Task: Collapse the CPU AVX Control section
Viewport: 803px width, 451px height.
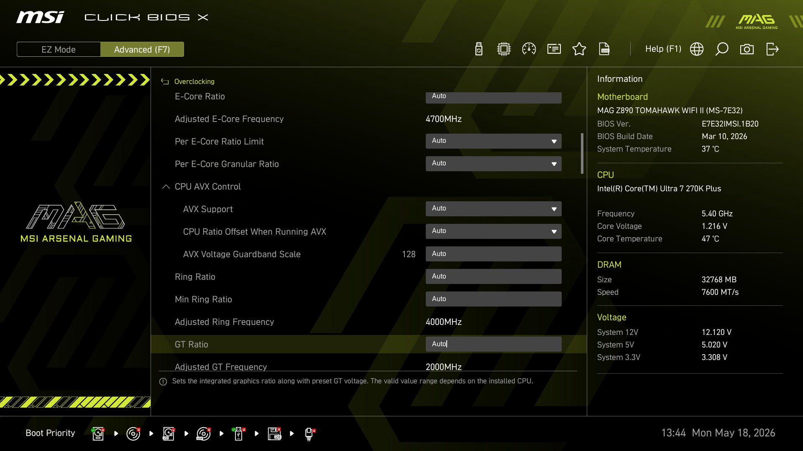Action: pyautogui.click(x=166, y=187)
